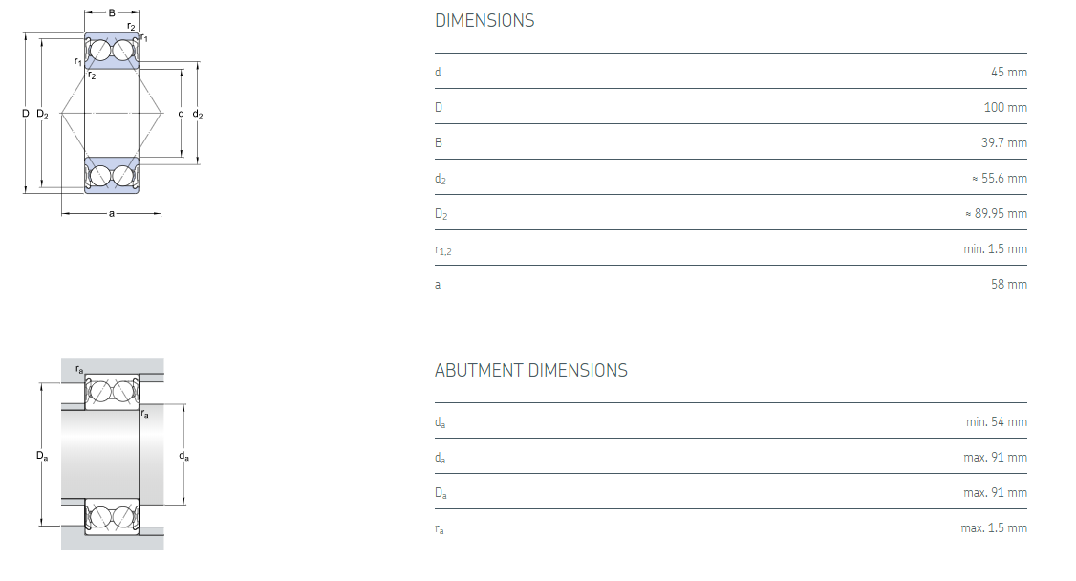
Task: Click the Da abutment row label
Action: pyautogui.click(x=441, y=493)
